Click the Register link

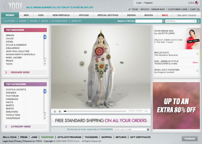[148, 3]
